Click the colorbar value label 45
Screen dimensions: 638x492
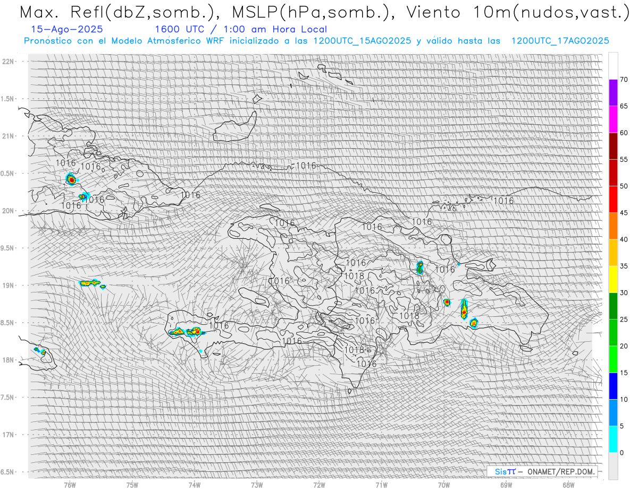click(624, 213)
